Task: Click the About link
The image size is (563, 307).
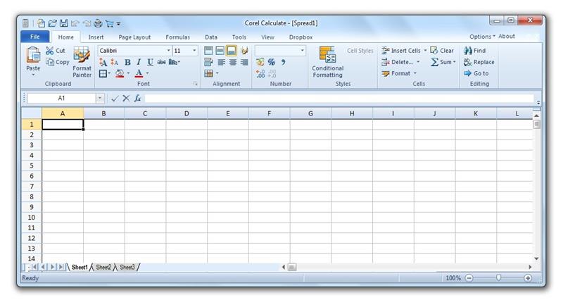Action: click(507, 37)
